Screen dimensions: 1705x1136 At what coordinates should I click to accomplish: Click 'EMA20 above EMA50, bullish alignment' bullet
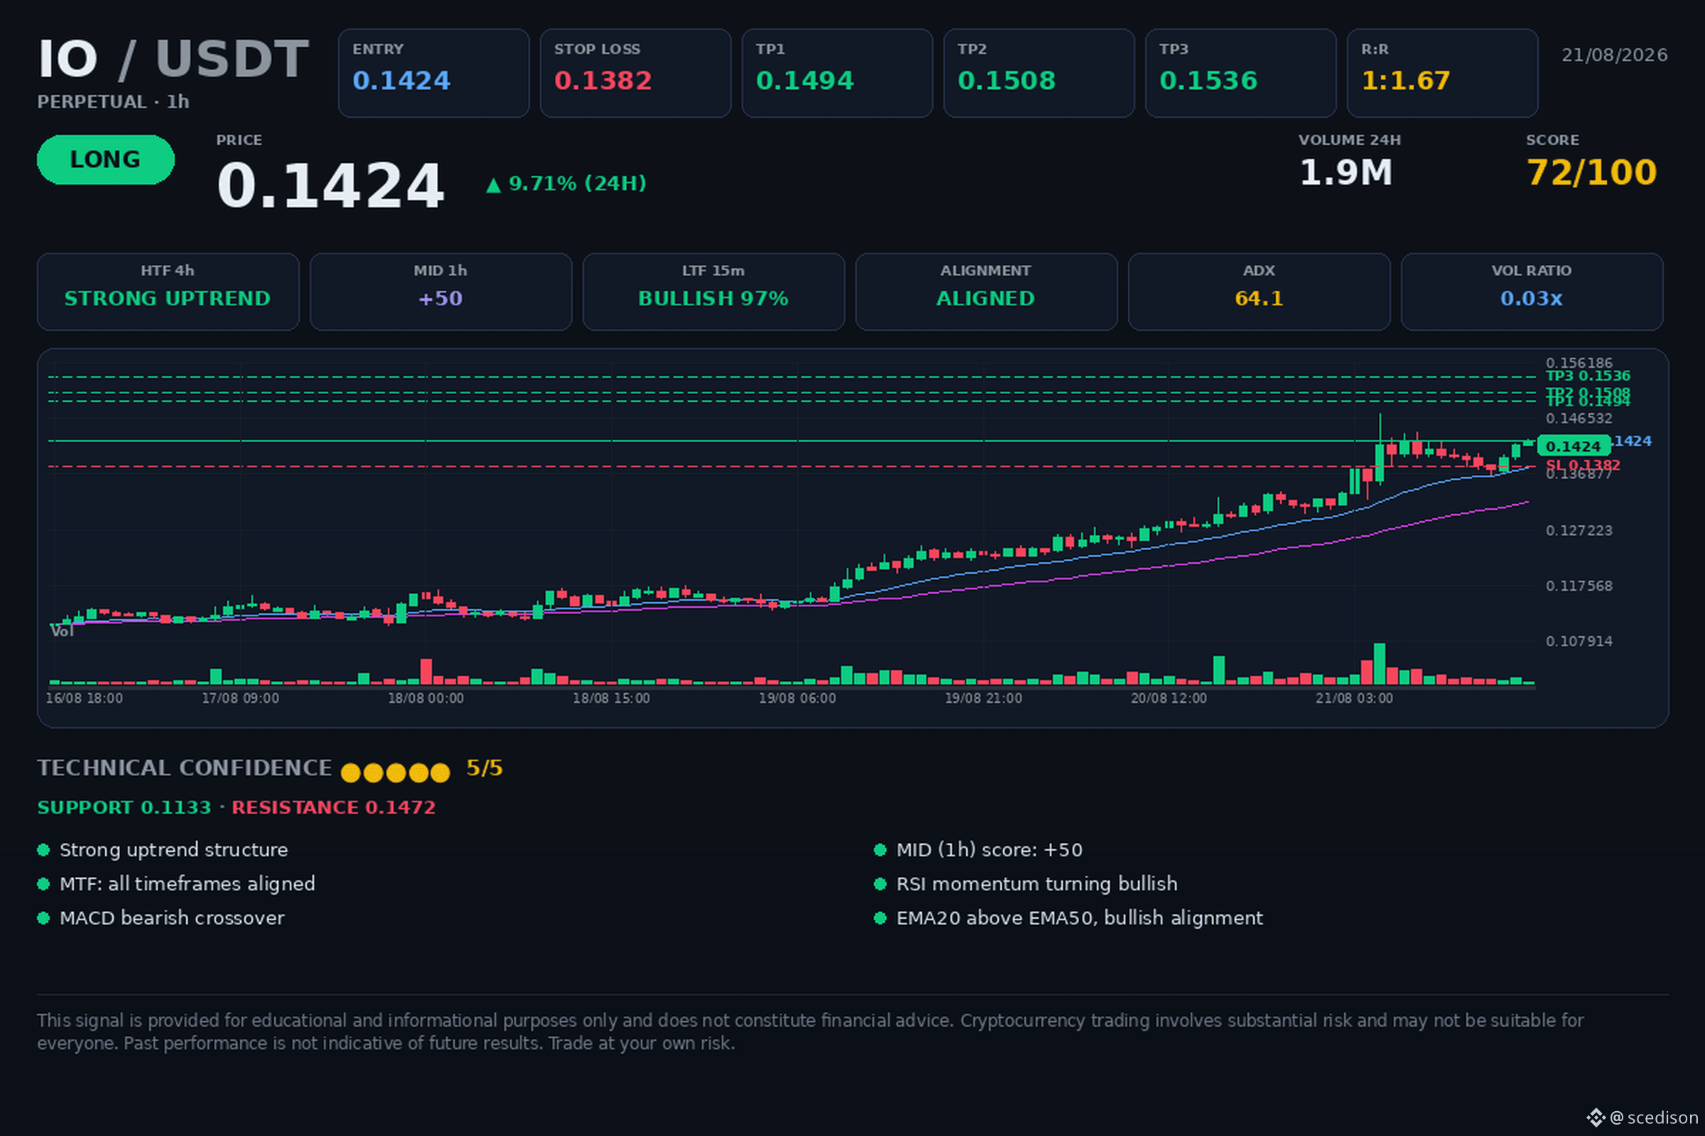[x=1079, y=919]
